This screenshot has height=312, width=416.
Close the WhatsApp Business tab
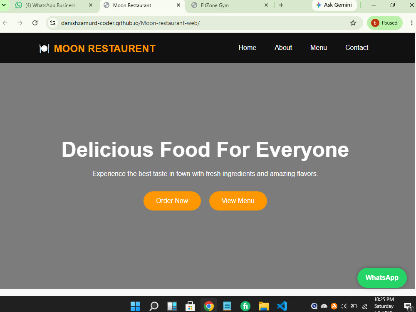90,5
